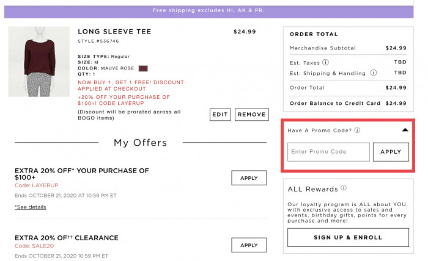Screen dimensions: 428x261
Task: Collapse the Have A Promo Code section
Action: (405, 130)
